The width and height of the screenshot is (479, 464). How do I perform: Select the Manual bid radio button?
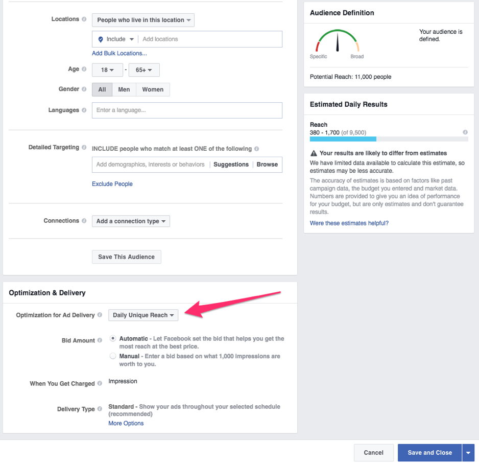point(113,356)
